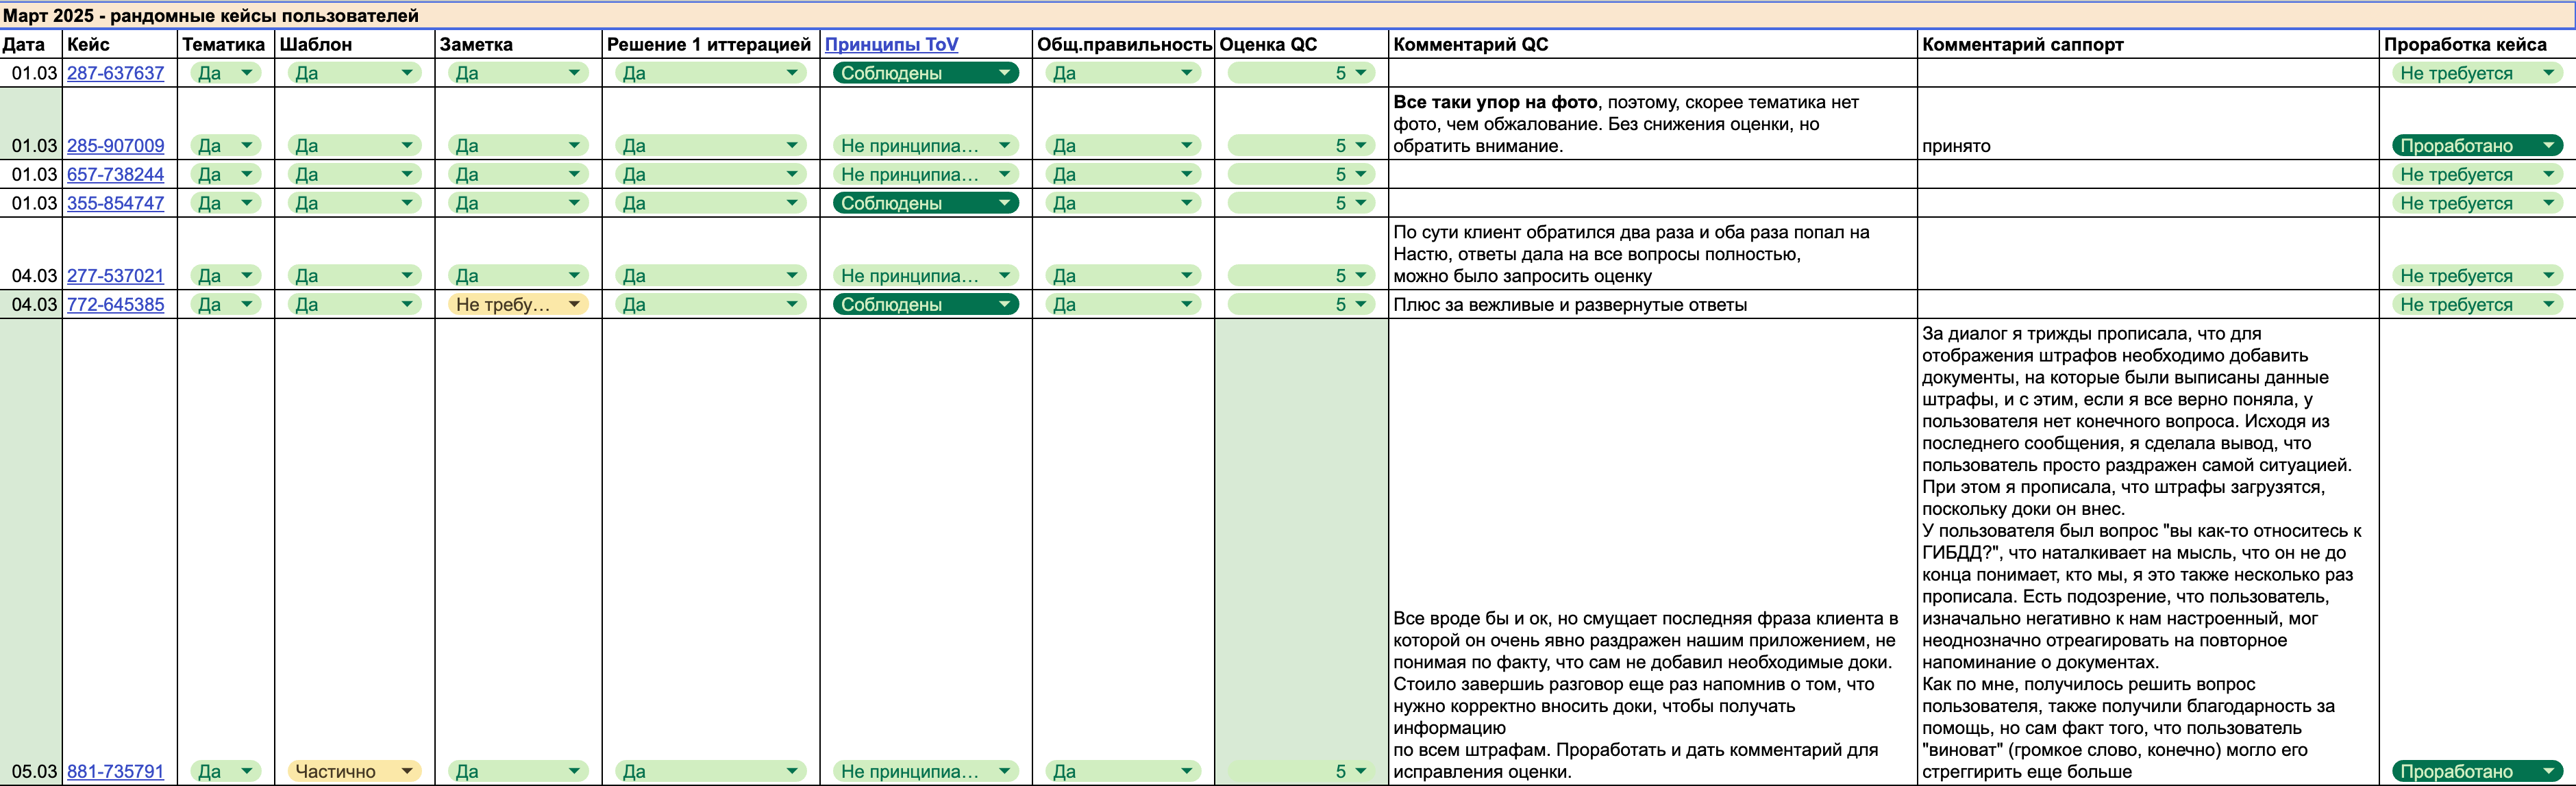The image size is (2576, 786).
Task: Click Решение 1 иттерацией arrow for case 277-537021
Action: (x=791, y=276)
